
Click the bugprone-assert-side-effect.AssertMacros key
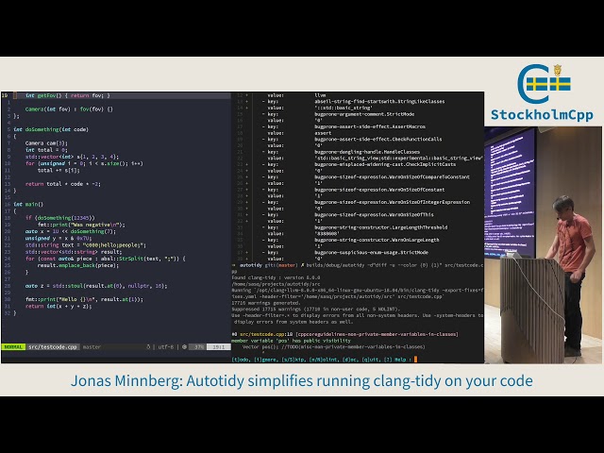370,126
